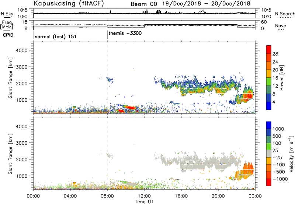This screenshot has width=295, height=204.
Task: Click the '12:00' time tick label
Action: [144, 196]
